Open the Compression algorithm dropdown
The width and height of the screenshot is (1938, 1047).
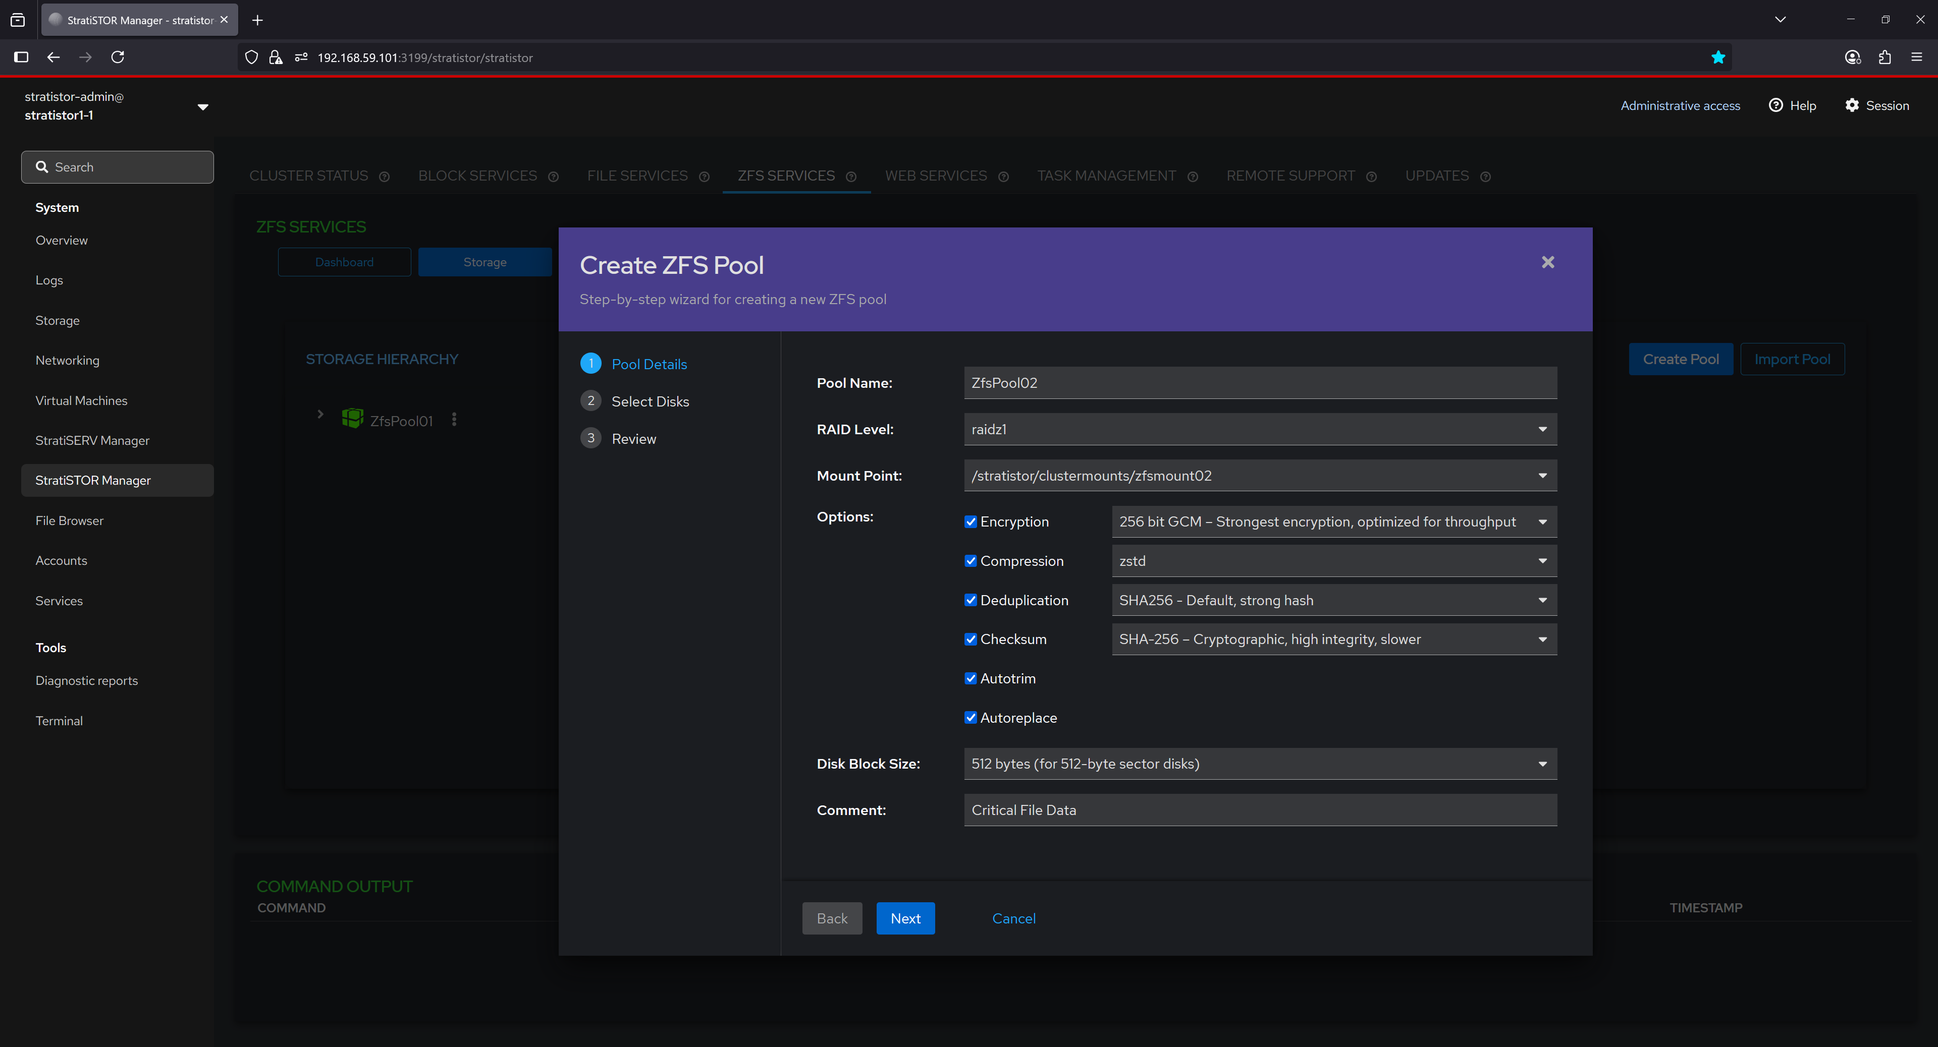[1333, 561]
